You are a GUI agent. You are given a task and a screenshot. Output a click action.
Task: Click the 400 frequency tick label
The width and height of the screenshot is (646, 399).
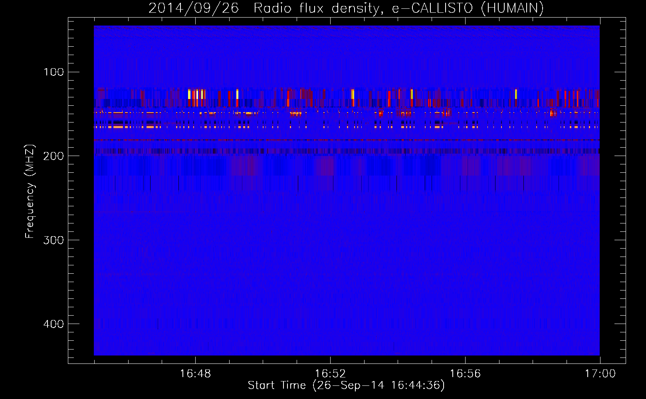click(x=54, y=324)
